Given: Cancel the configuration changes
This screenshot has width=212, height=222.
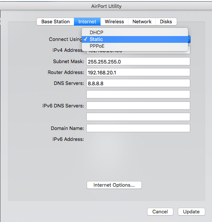Looking at the screenshot, I should tap(160, 211).
